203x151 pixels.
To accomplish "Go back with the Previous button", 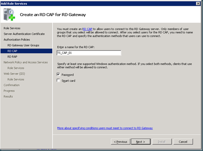I will 120,142.
